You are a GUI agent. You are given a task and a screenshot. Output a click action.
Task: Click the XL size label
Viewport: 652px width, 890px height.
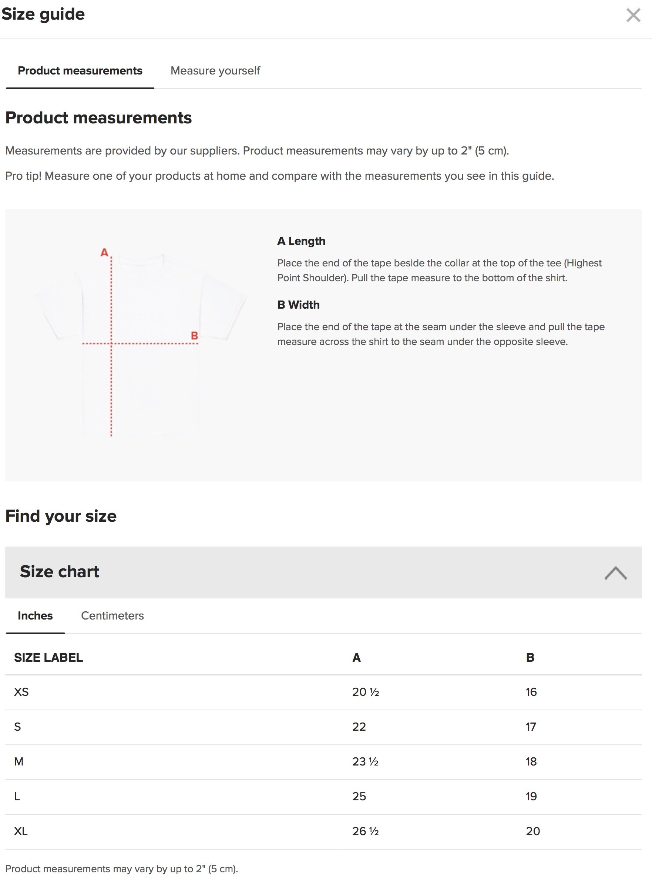[x=21, y=831]
